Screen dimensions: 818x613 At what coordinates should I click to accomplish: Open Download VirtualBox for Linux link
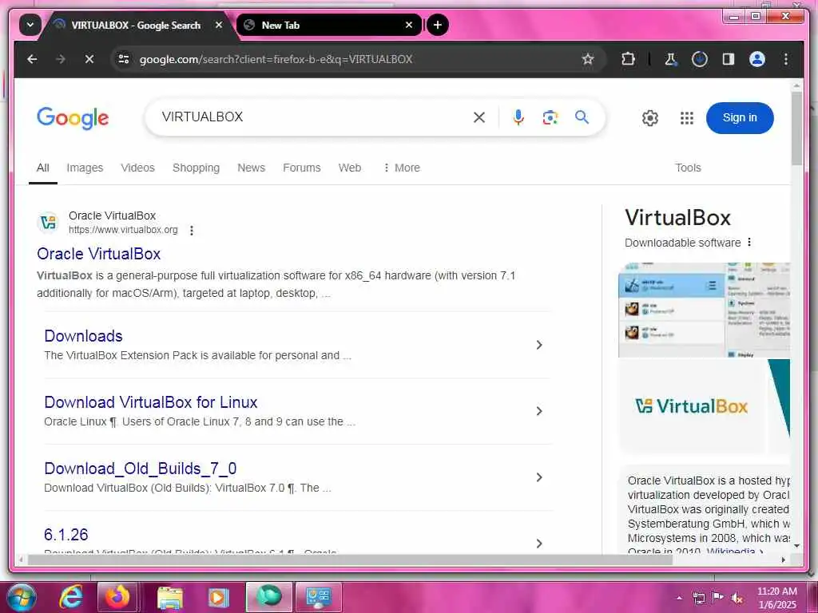[151, 402]
